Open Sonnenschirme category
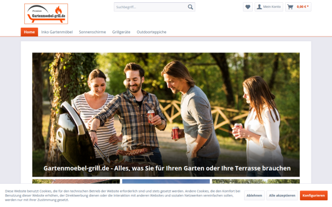Viewport: 332px width, 207px height. (x=92, y=32)
